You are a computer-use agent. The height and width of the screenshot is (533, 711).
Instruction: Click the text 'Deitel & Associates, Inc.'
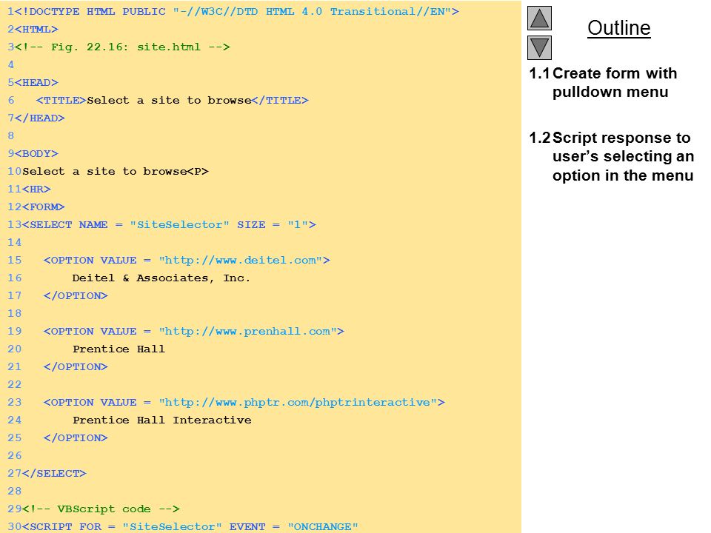point(161,278)
